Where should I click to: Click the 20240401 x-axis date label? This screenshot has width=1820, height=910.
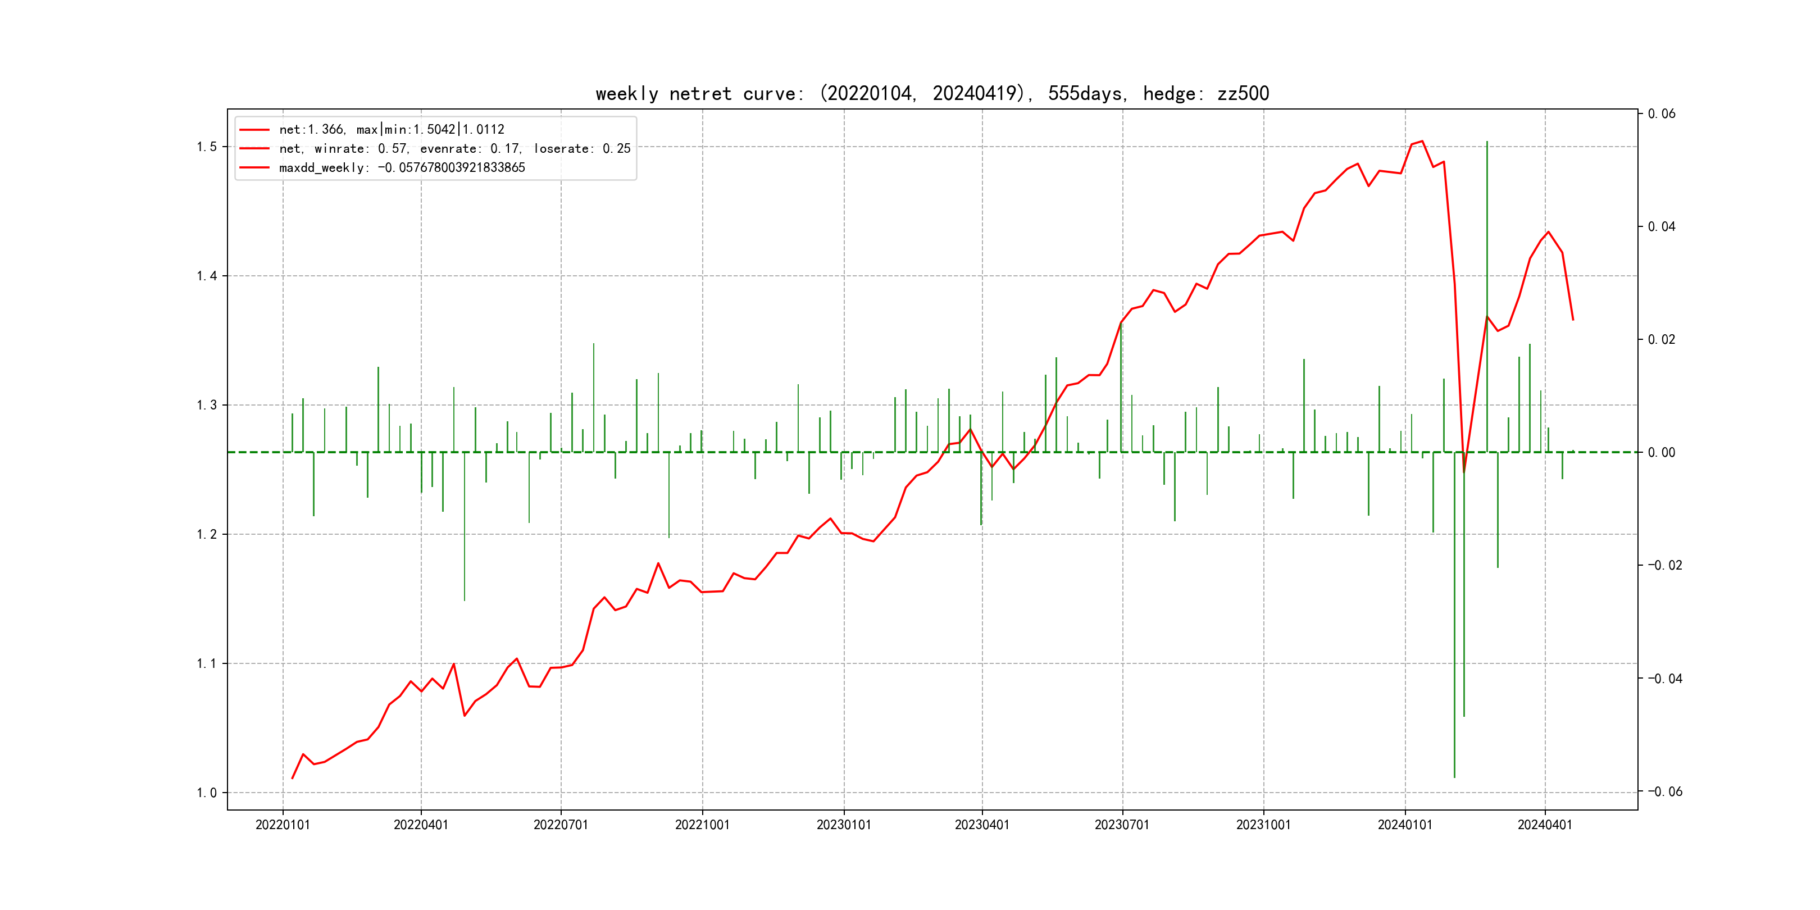pyautogui.click(x=1544, y=825)
